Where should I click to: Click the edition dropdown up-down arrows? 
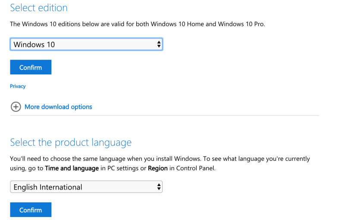[x=159, y=44]
